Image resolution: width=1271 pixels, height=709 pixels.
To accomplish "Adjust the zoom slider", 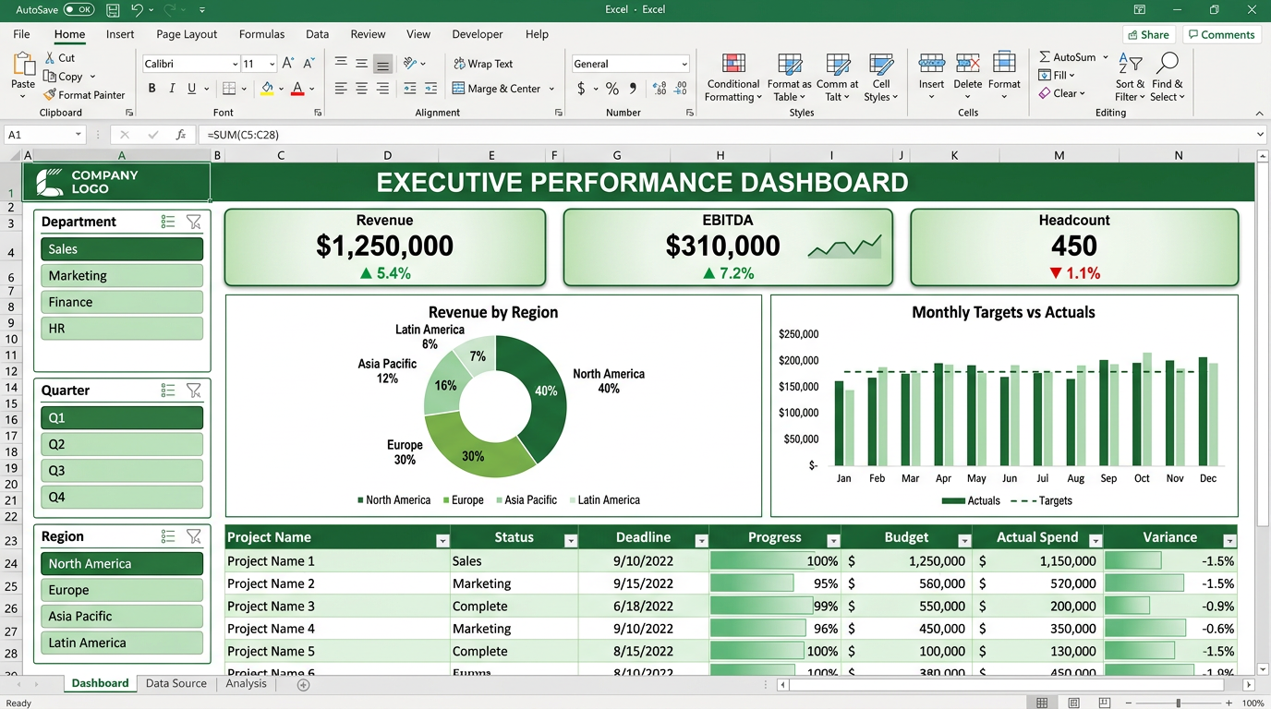I will (1178, 703).
